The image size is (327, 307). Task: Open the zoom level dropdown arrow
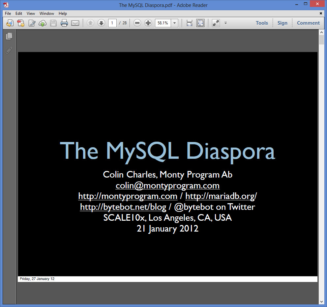pos(175,23)
